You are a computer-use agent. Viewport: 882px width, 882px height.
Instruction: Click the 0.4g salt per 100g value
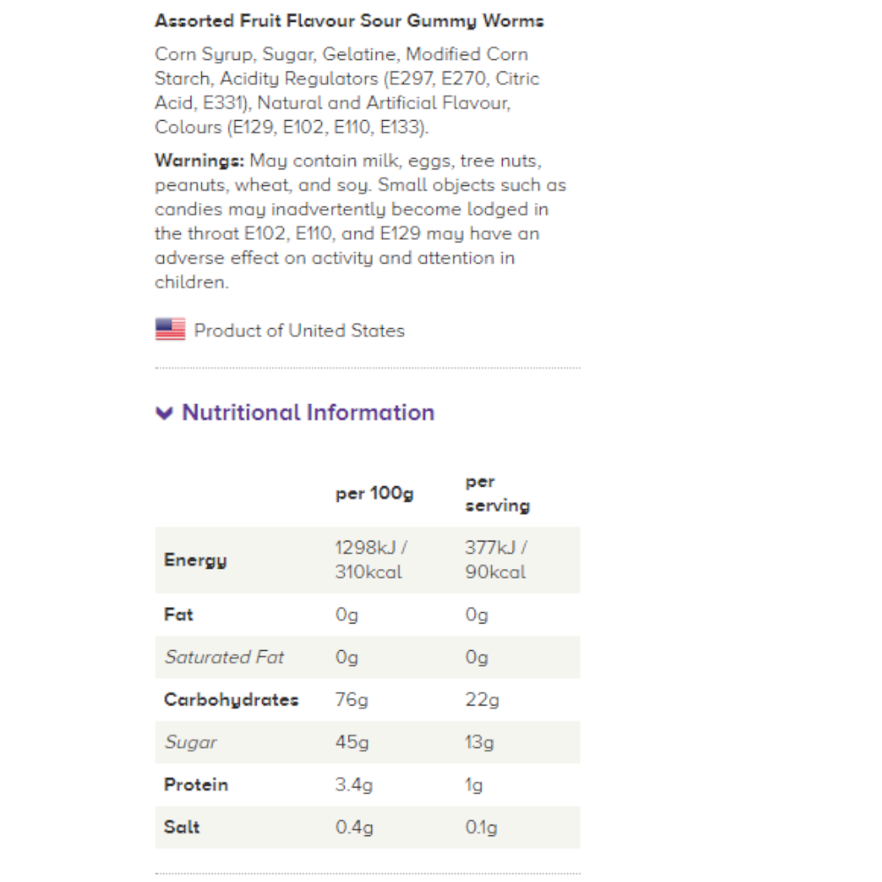click(x=355, y=827)
